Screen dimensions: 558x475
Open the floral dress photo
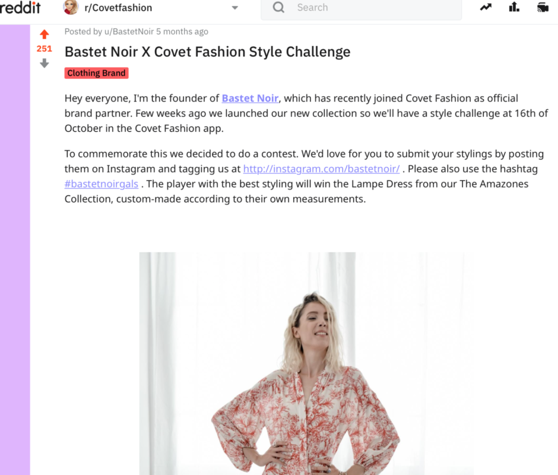[x=306, y=363]
